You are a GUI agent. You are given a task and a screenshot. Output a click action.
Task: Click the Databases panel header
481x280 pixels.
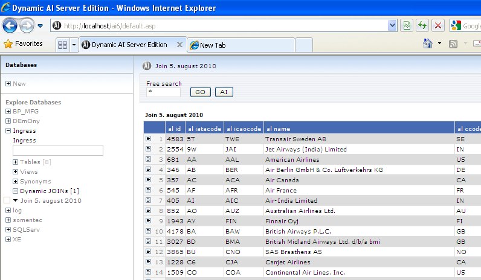coord(21,65)
